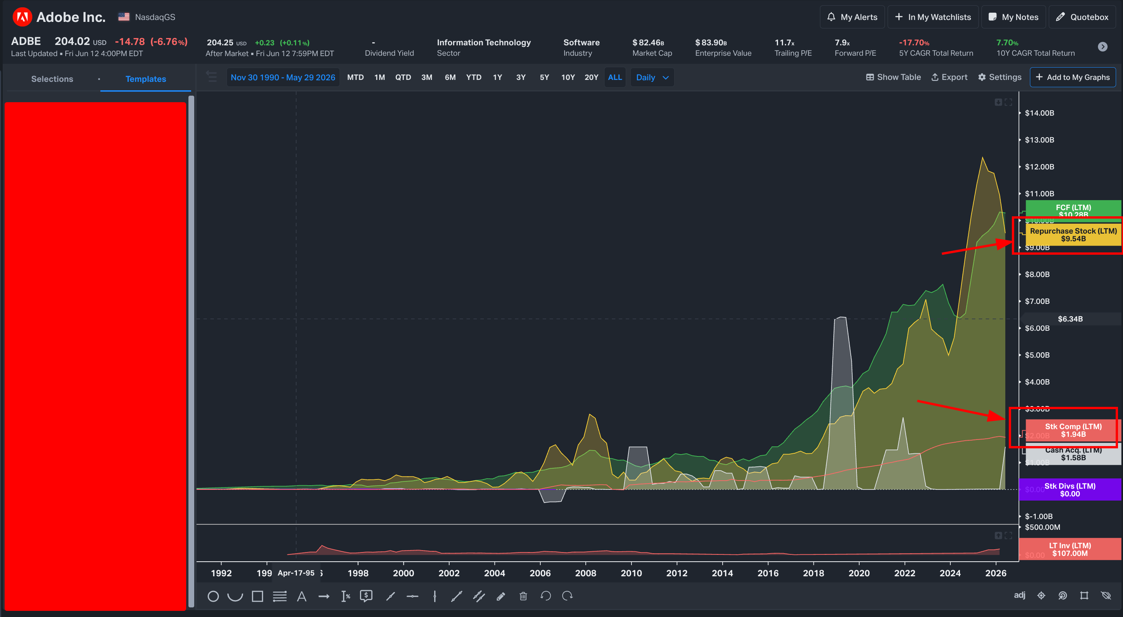Click the Show Table button
1123x617 pixels.
click(893, 78)
